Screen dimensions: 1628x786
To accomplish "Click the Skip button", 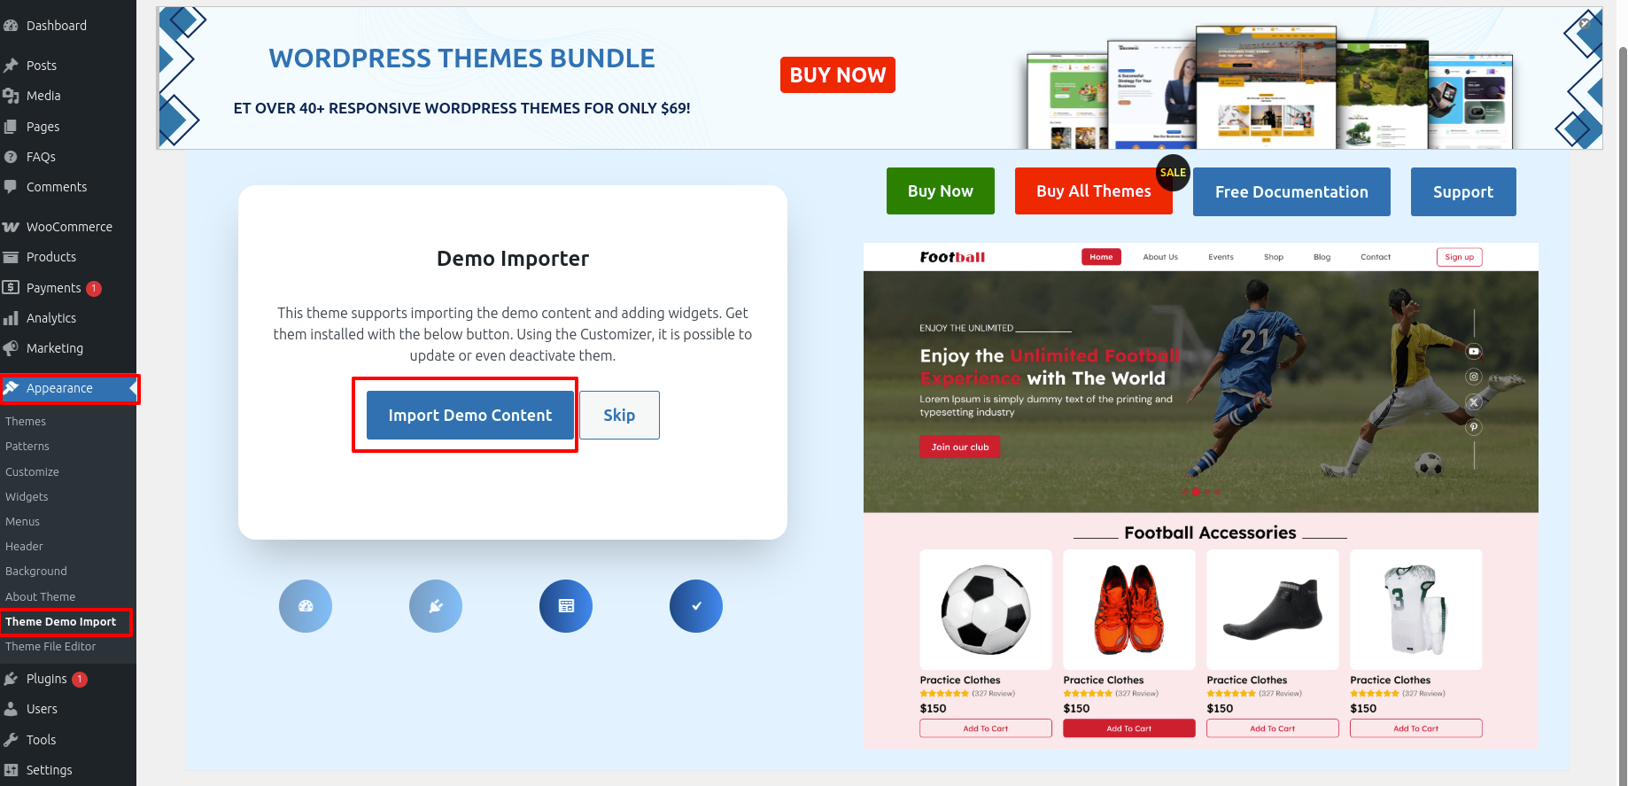I will (x=619, y=415).
